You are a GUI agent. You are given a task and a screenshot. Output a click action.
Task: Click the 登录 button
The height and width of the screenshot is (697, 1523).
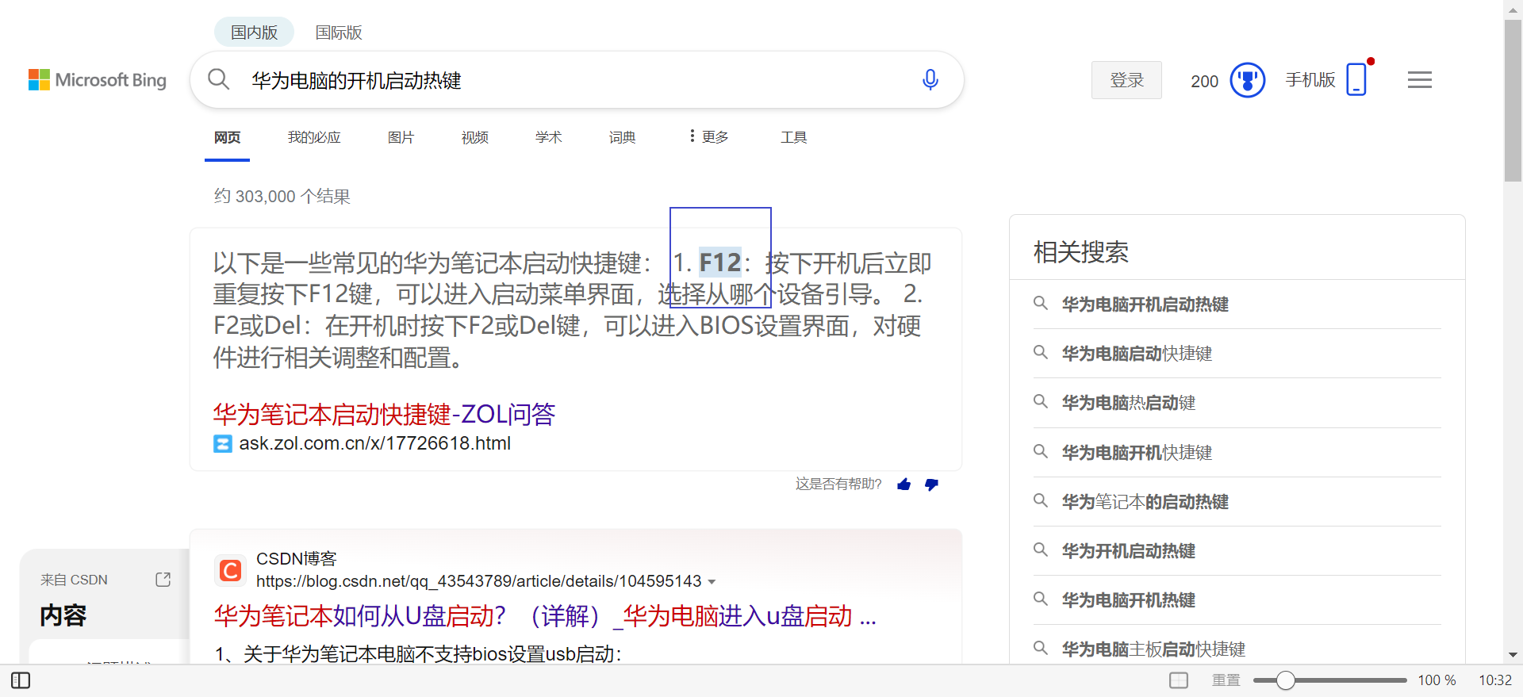[1126, 80]
